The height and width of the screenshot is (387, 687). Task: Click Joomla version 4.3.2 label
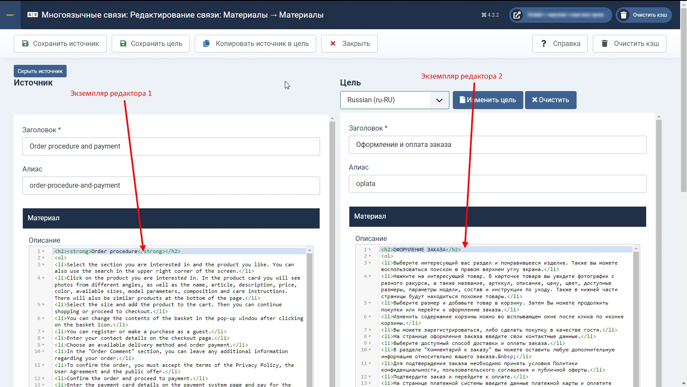tap(490, 15)
